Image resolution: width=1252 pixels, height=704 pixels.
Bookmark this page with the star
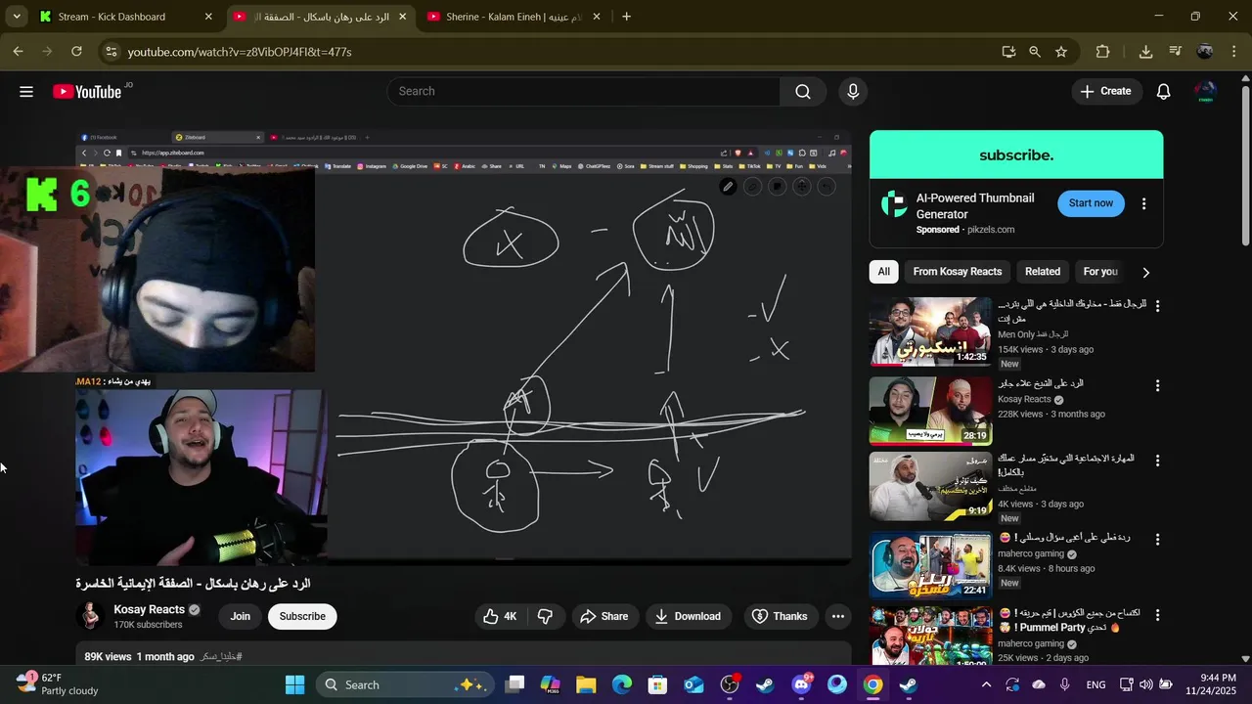pyautogui.click(x=1061, y=51)
